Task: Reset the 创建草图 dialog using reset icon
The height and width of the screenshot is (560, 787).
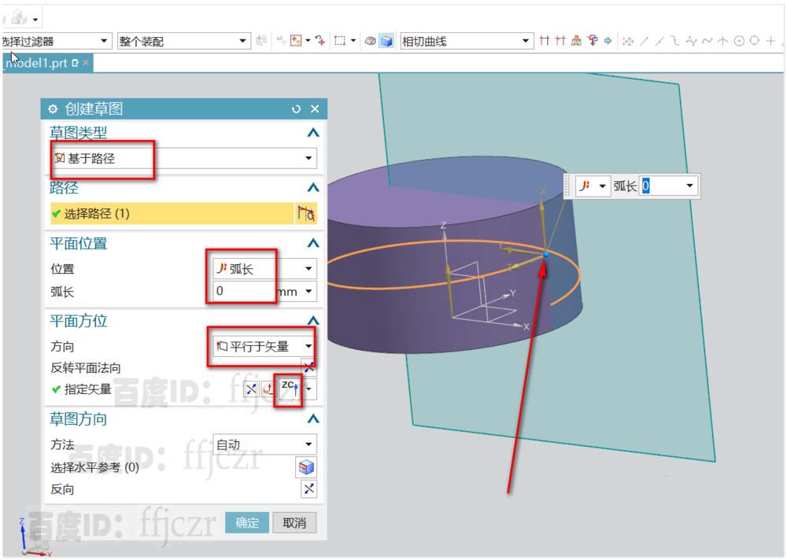Action: tap(296, 109)
